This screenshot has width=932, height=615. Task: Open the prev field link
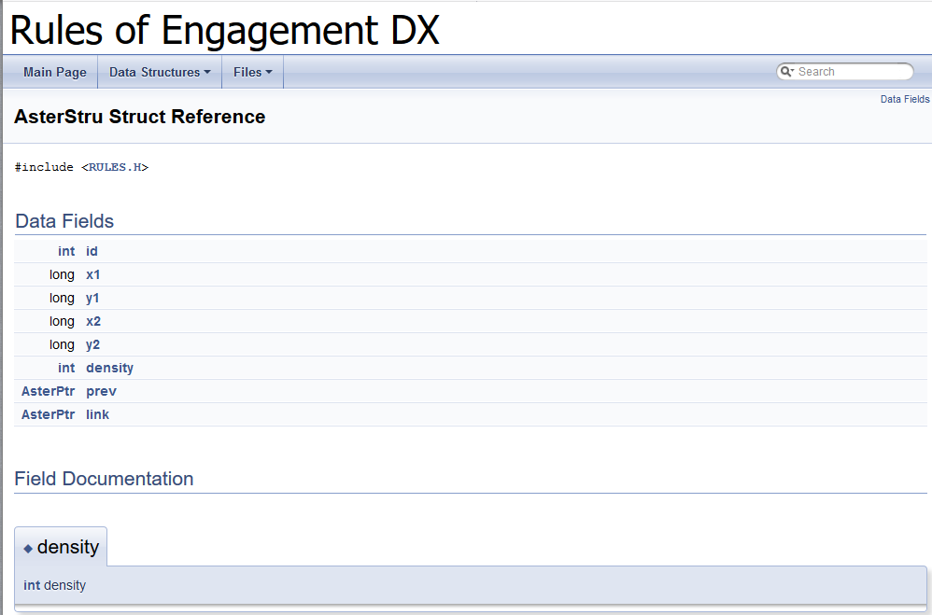coord(101,391)
